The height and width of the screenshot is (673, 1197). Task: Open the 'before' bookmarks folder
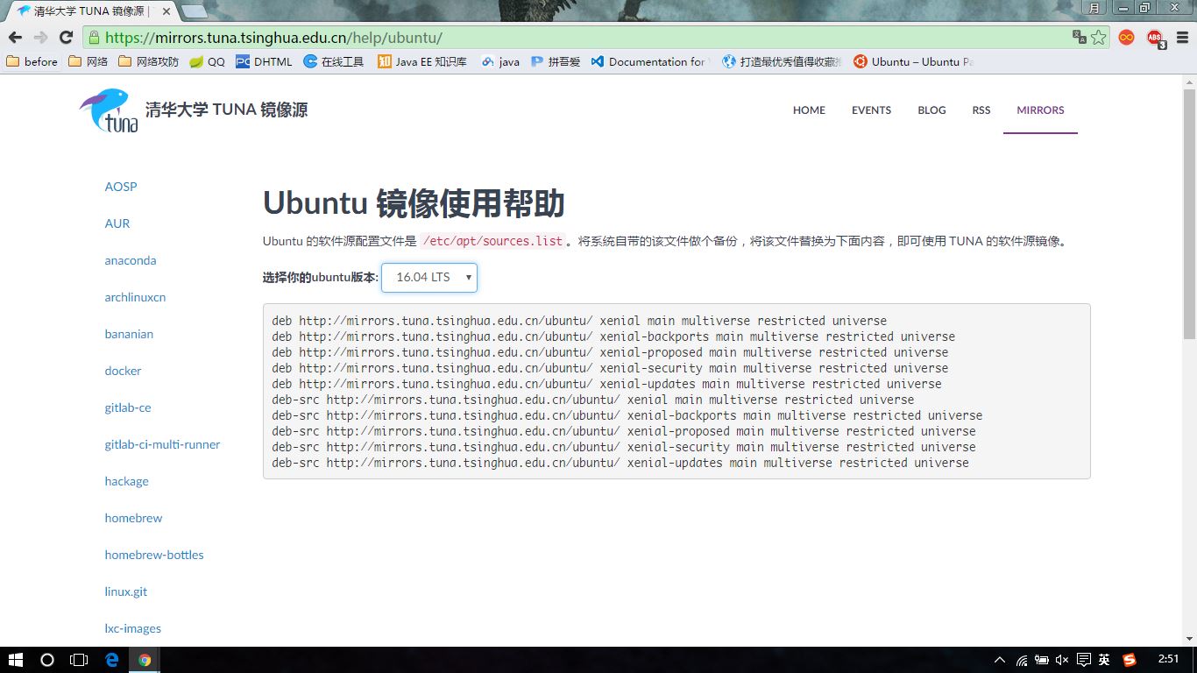point(32,61)
